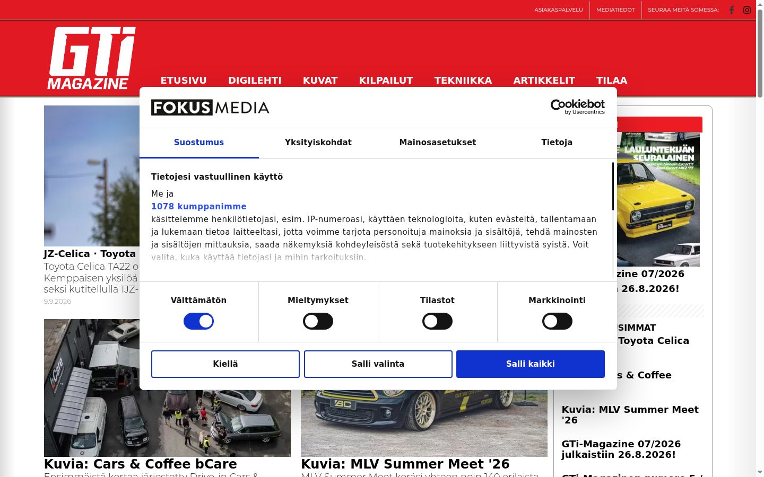Open the Cookiebot by Usercentrics logo

click(578, 107)
